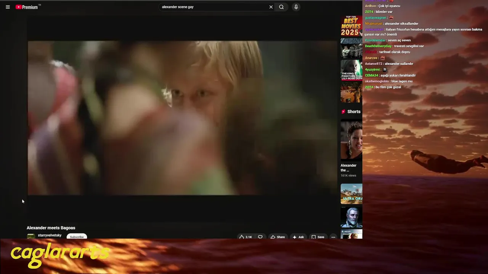Select the 'Alexander meets Bagoas' video title

51,228
